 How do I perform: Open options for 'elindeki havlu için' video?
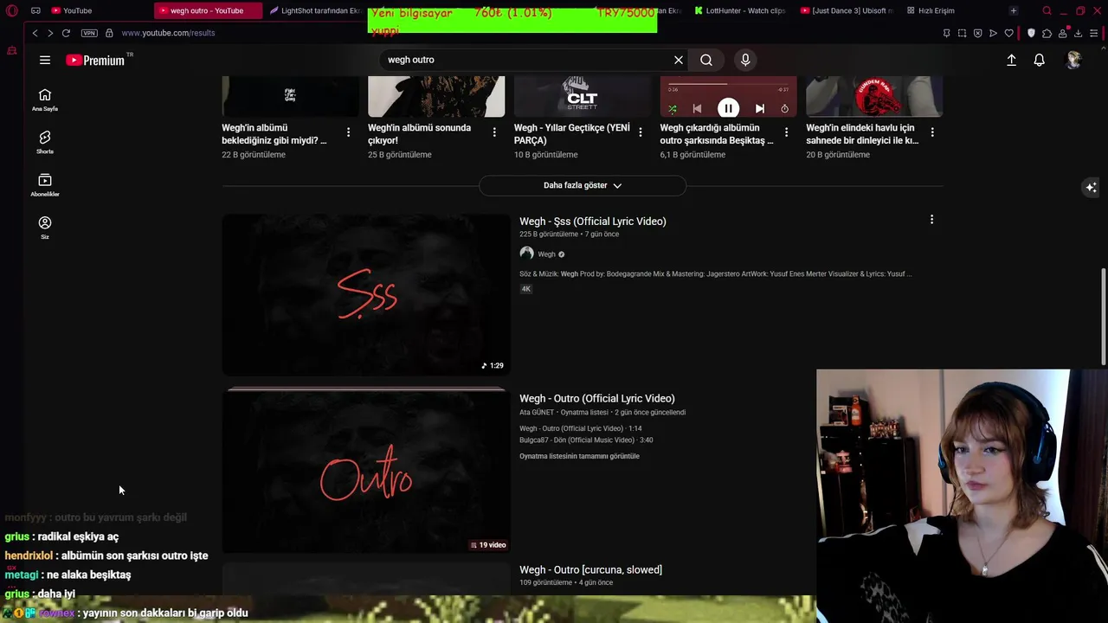tap(932, 132)
